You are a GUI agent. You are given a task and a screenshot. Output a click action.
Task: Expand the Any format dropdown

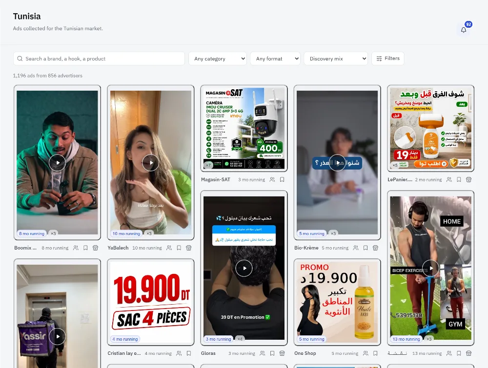pos(275,58)
